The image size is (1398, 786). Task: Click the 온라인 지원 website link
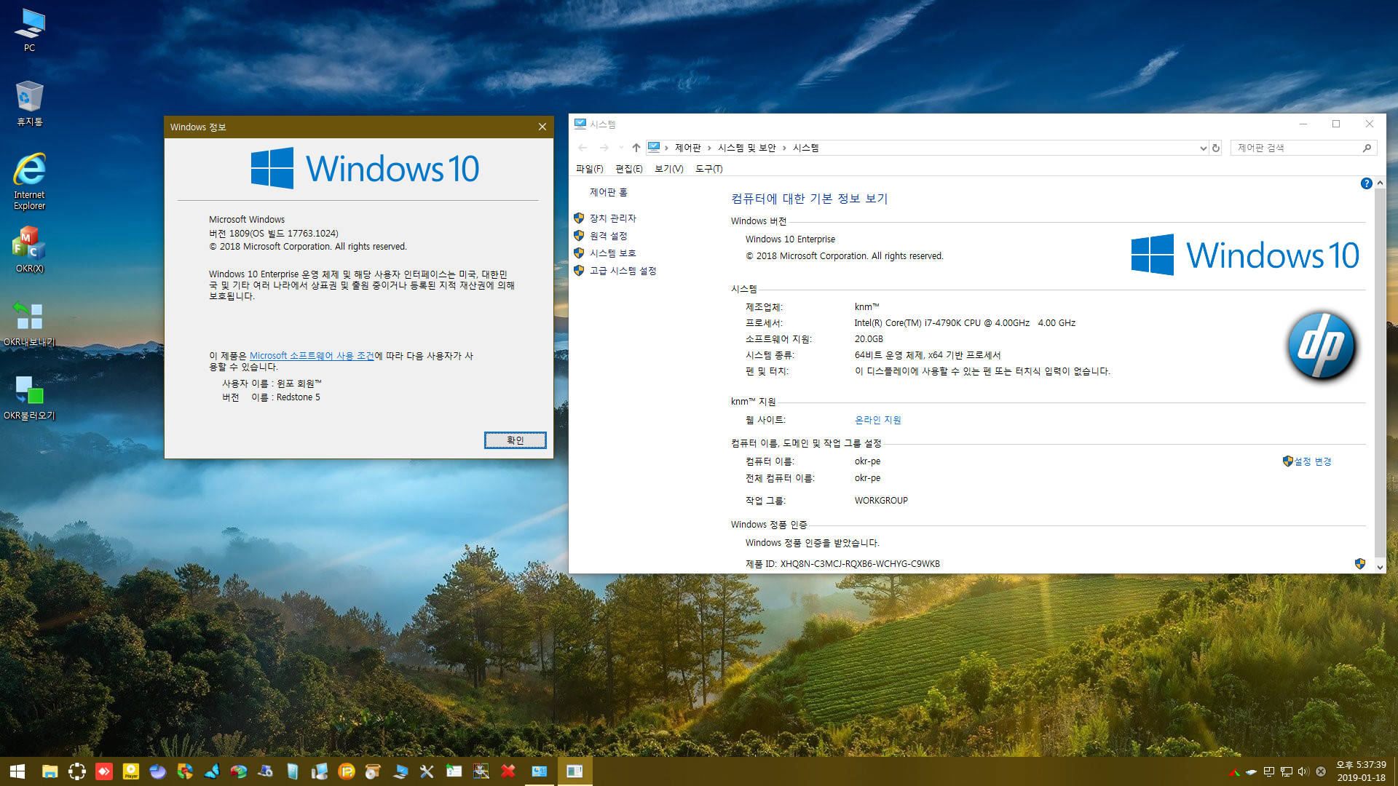point(877,420)
